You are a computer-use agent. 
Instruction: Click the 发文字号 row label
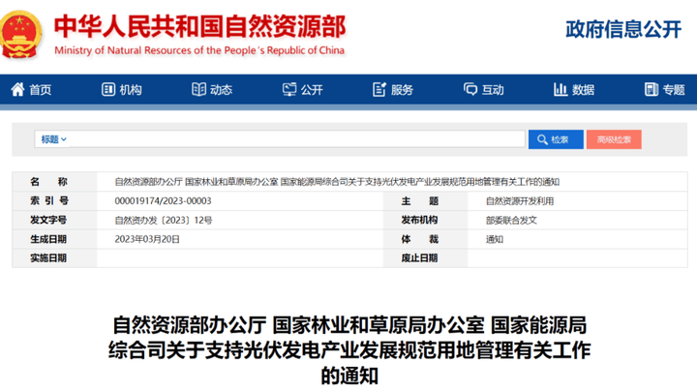(48, 220)
